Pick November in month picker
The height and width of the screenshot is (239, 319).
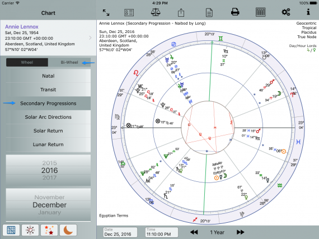coord(49,197)
